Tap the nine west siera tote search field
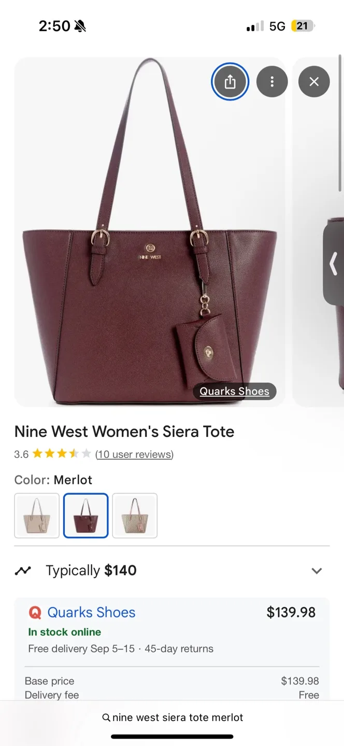 (x=172, y=718)
